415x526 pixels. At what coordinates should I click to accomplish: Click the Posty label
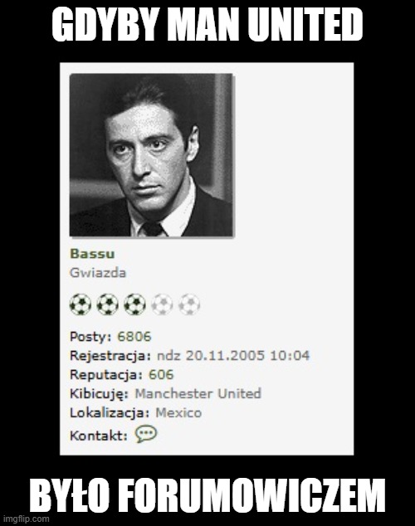(90, 337)
